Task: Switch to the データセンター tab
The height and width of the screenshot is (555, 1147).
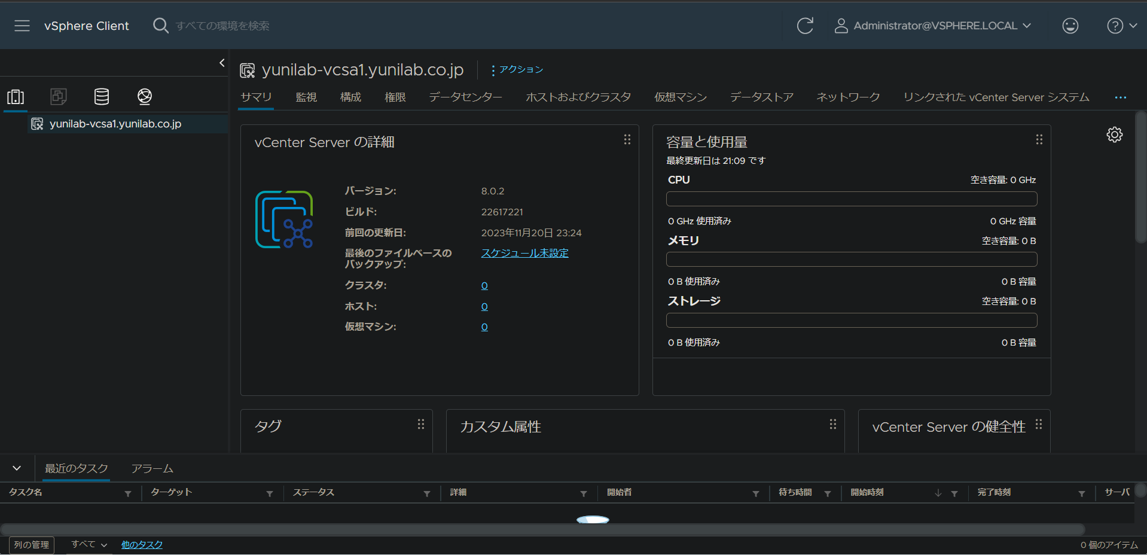Action: (465, 97)
